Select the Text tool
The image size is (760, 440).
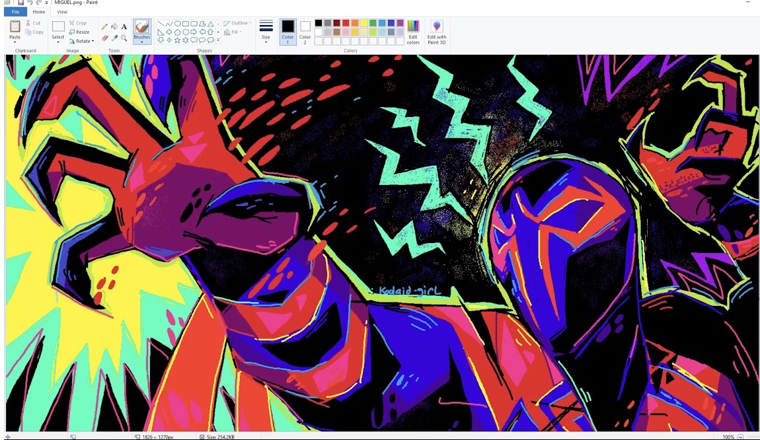(x=124, y=26)
